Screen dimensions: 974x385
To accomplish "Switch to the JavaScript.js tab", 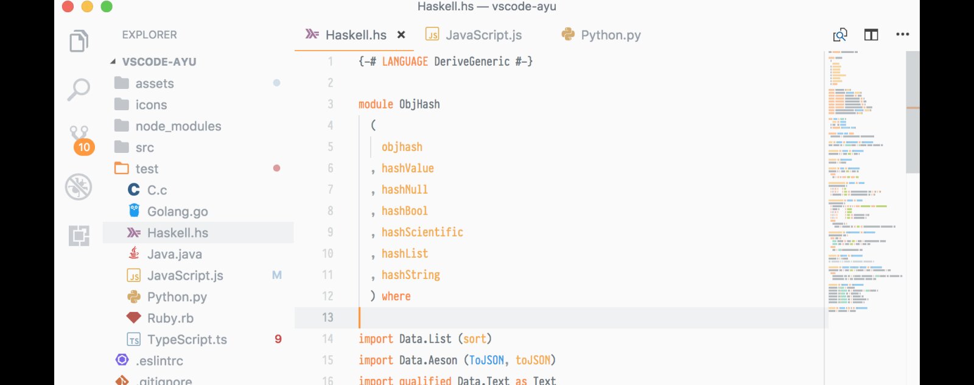I will click(474, 35).
